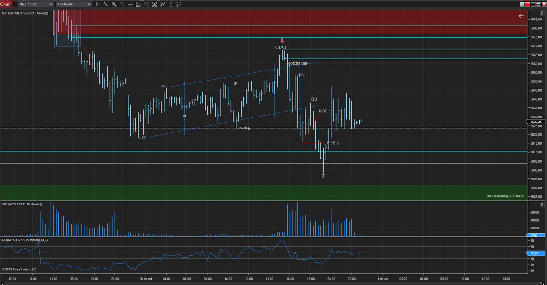Select the spring text annotation
This screenshot has width=547, height=285.
(245, 128)
